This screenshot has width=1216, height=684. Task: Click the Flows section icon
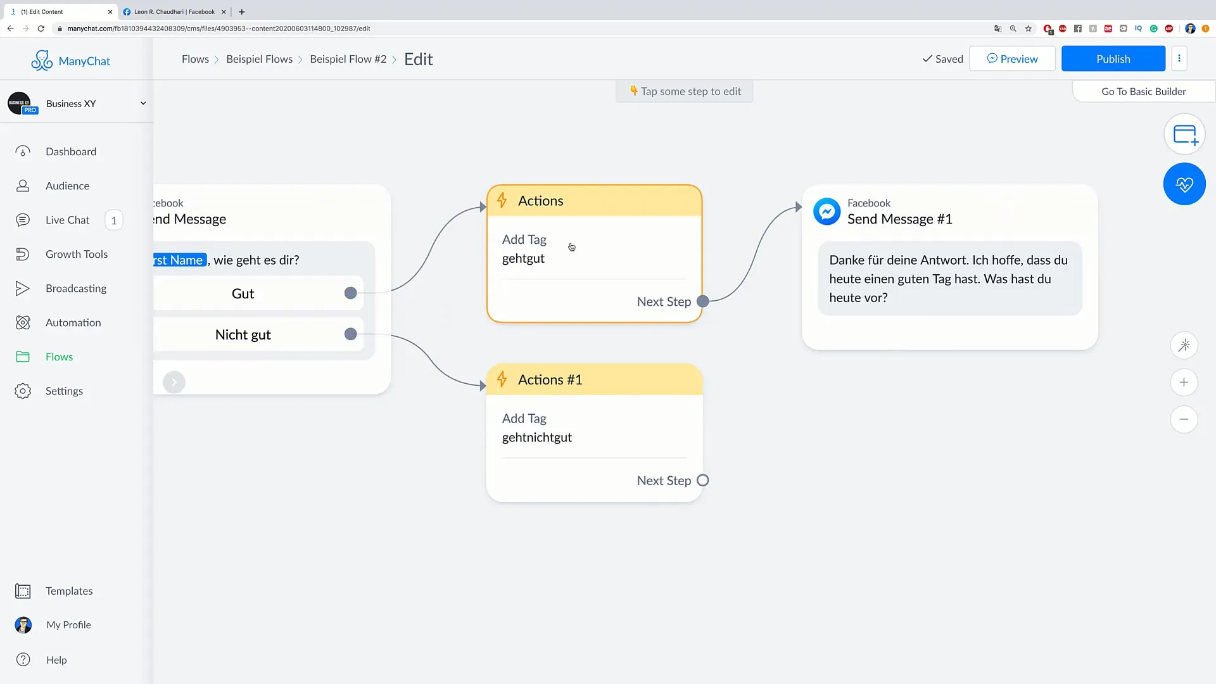coord(23,357)
